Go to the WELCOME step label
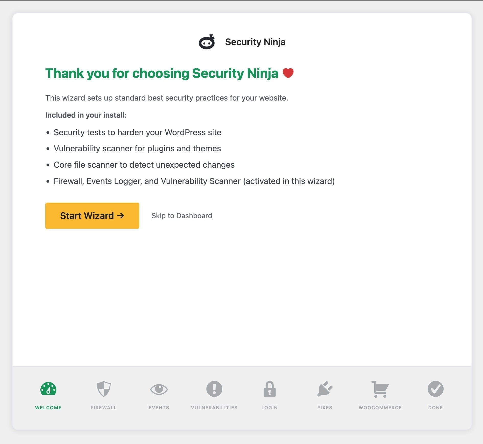Screen dimensions: 483x444 [48, 408]
